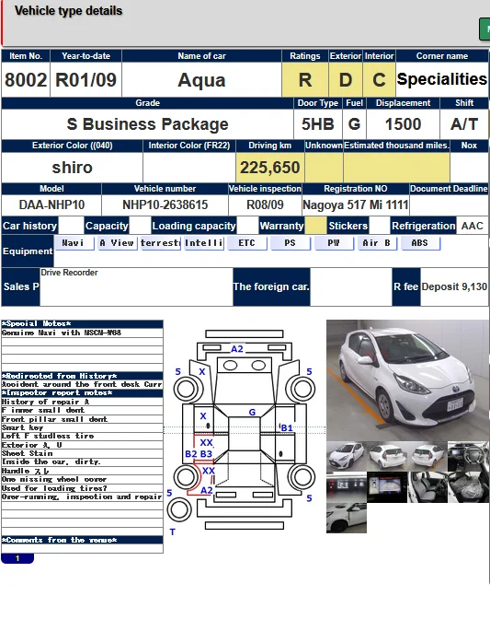
Task: Click the ABS equipment button
Action: [x=420, y=243]
